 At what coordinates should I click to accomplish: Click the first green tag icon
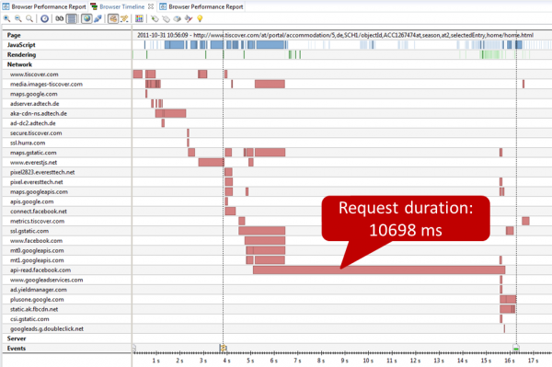tap(155, 18)
